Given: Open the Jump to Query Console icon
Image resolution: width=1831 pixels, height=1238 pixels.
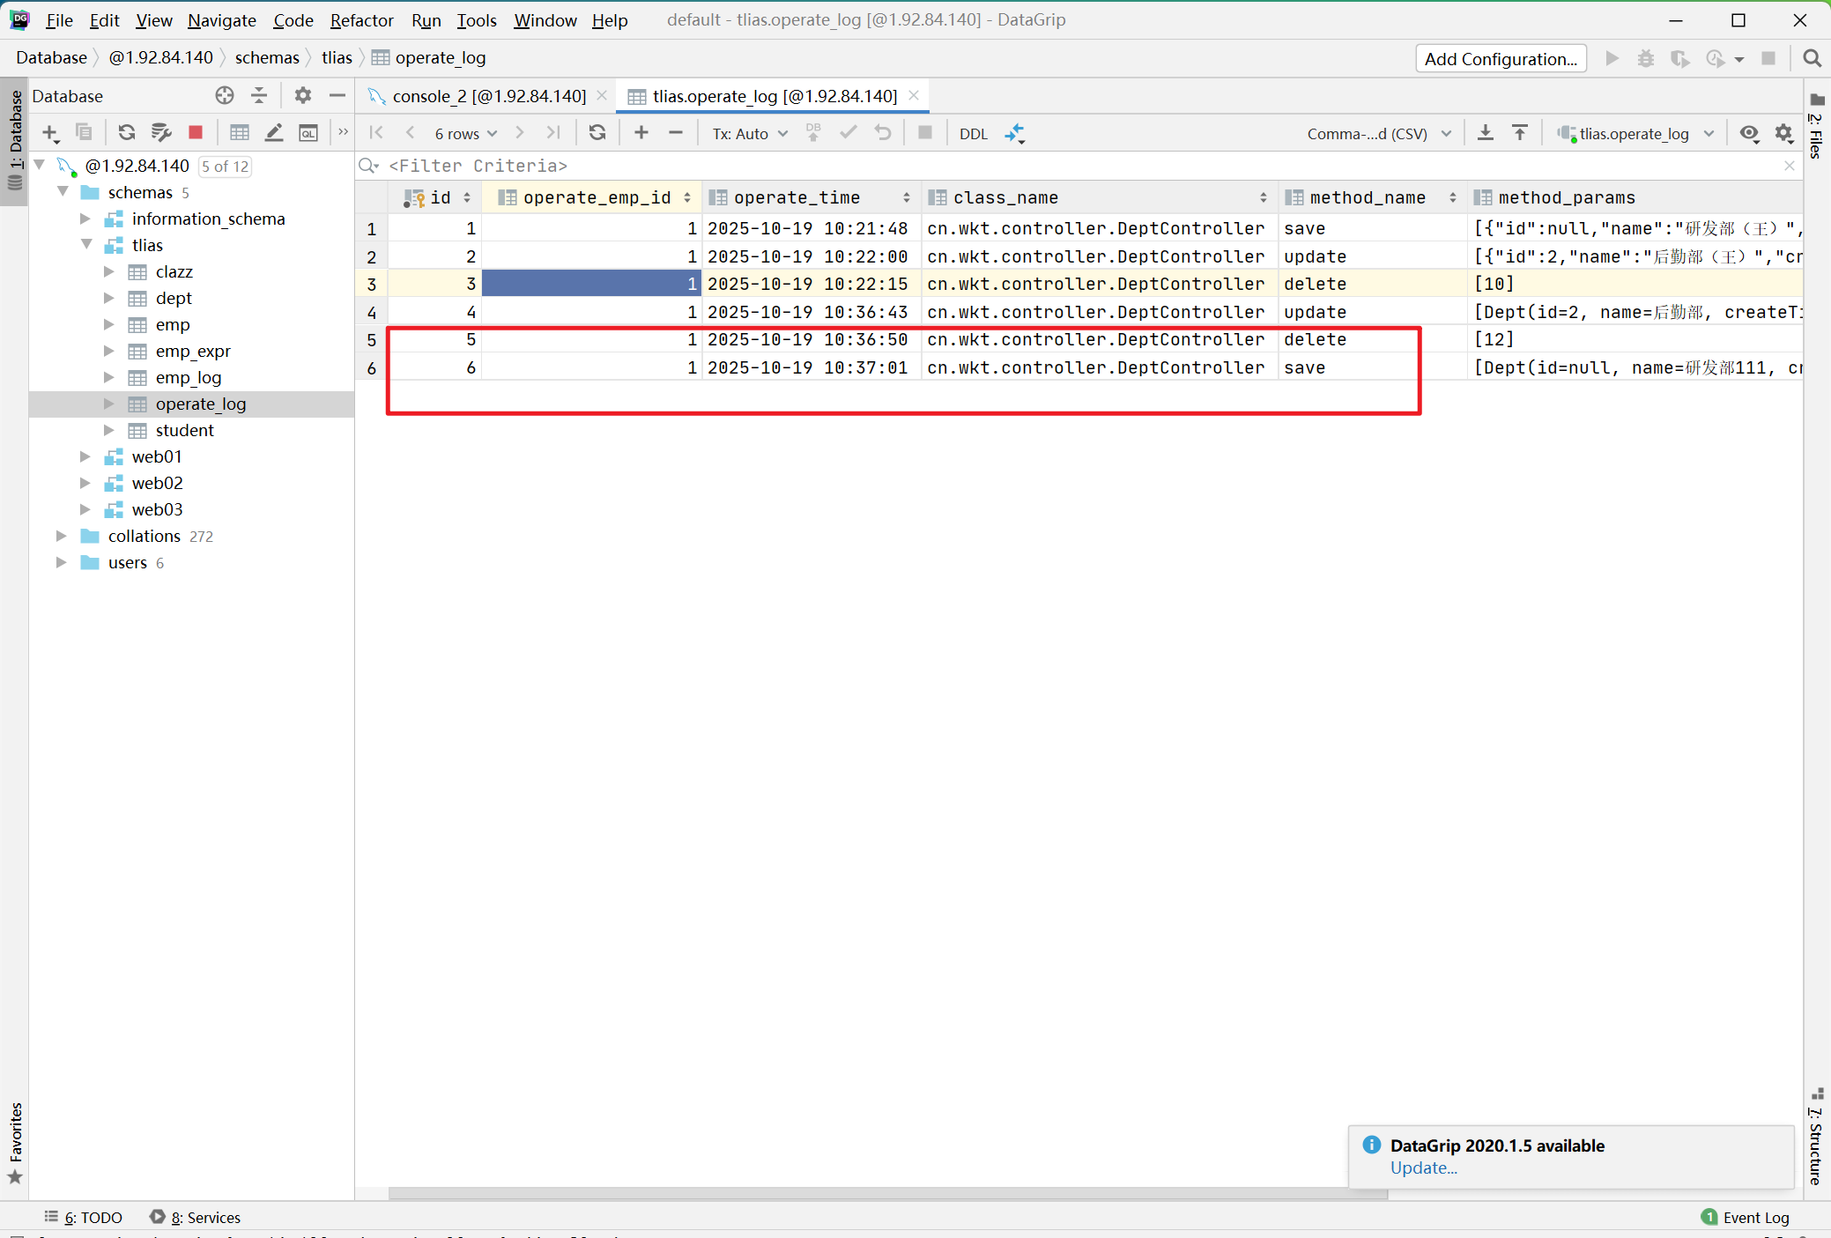Looking at the screenshot, I should click(x=308, y=132).
